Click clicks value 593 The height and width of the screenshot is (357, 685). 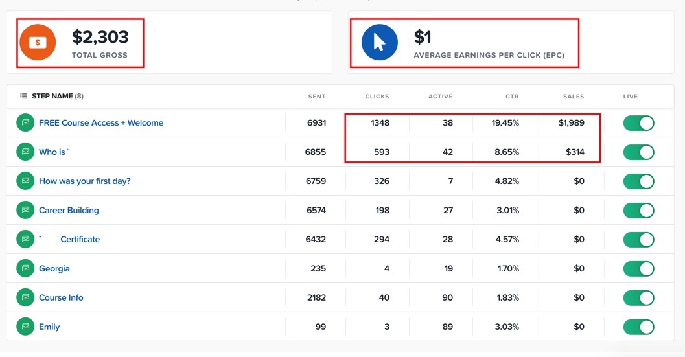382,152
